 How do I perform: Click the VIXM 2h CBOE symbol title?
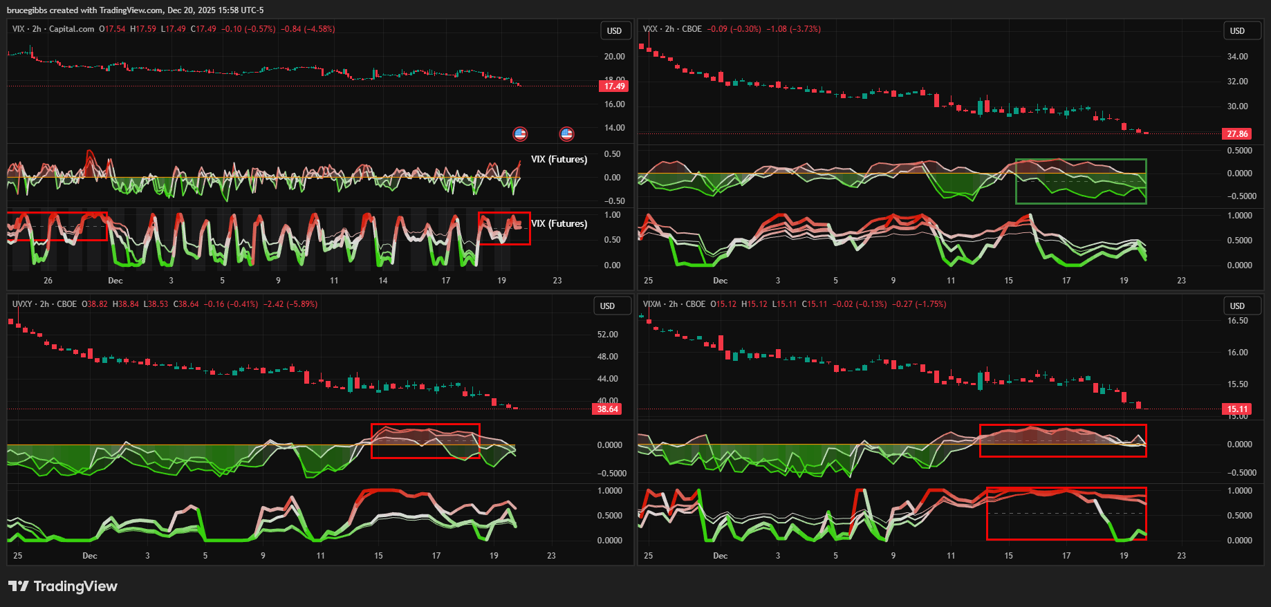pos(674,304)
